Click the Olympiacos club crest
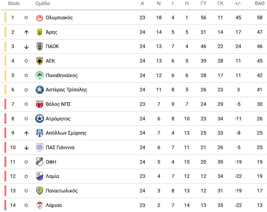This screenshot has width=267, height=212. click(x=40, y=17)
